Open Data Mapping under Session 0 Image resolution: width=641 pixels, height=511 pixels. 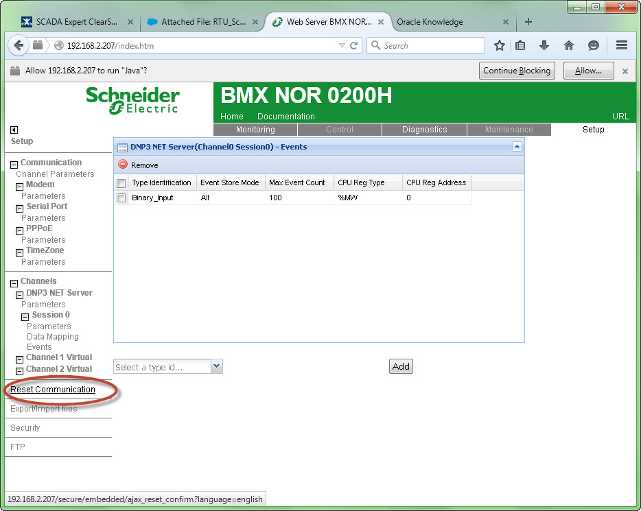pyautogui.click(x=53, y=337)
